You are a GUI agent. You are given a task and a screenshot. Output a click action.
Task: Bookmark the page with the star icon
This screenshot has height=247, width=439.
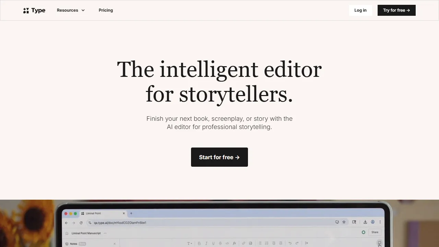pos(344,222)
